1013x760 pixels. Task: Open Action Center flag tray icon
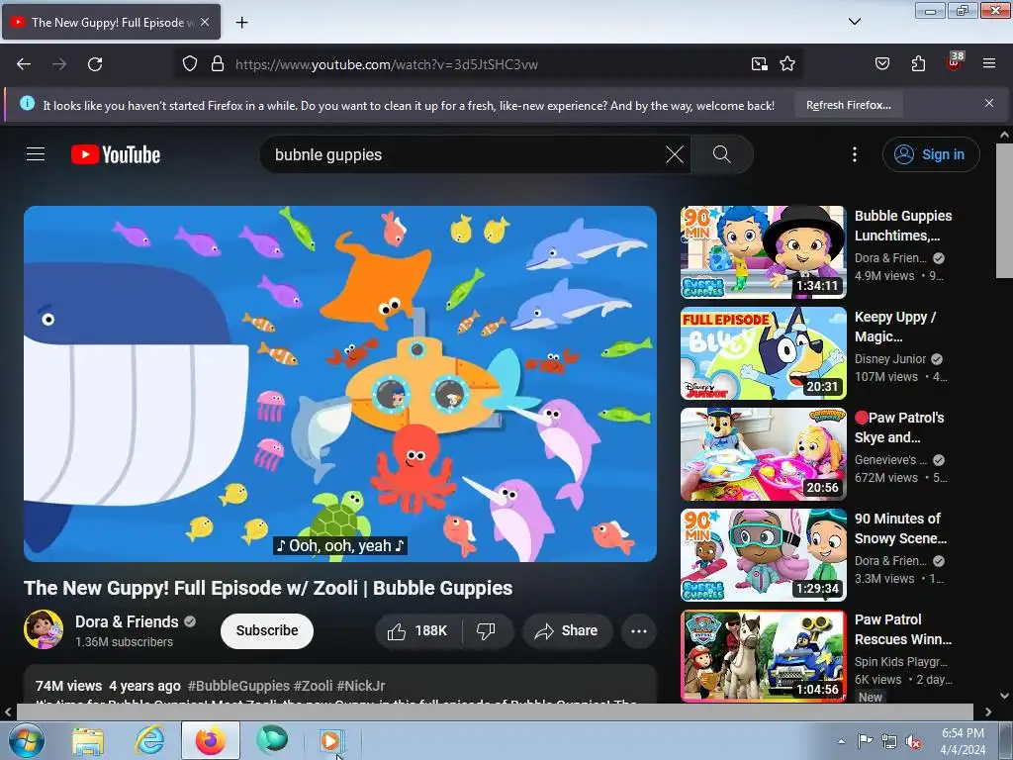[x=865, y=741]
